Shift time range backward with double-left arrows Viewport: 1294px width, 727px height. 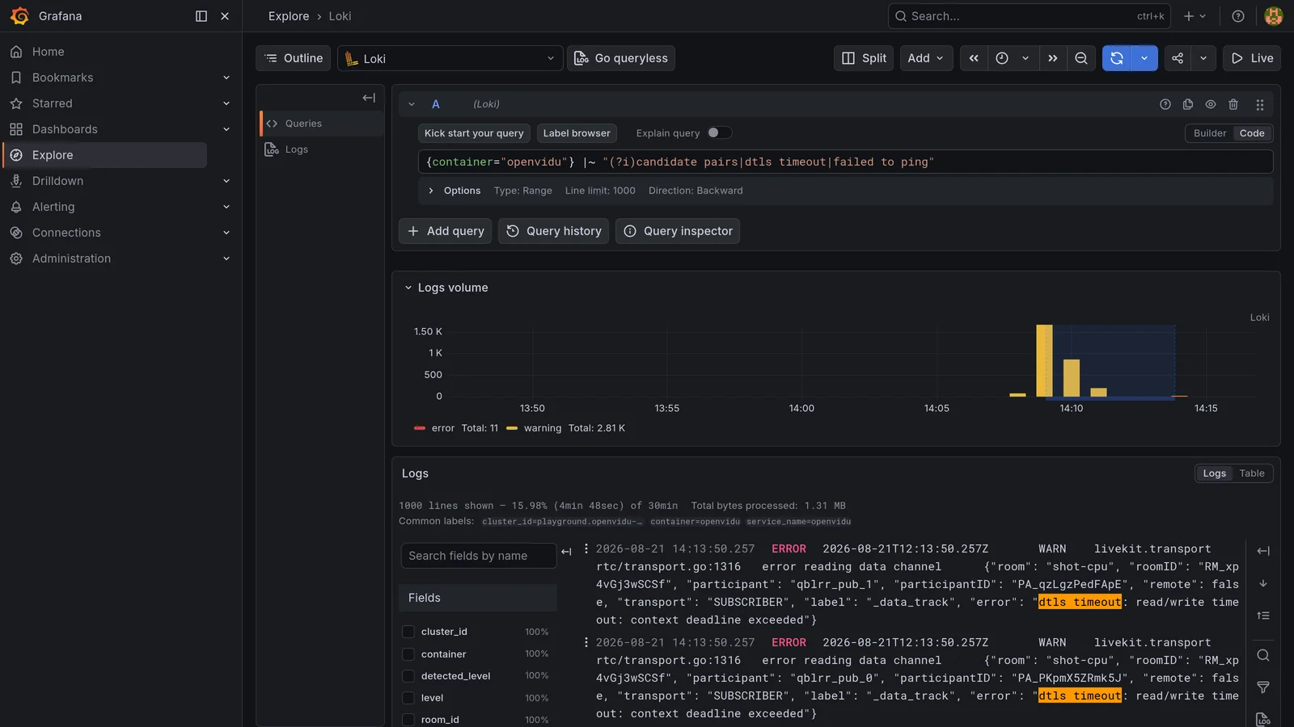pos(974,58)
